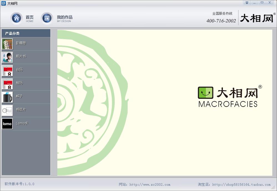Open the title bar dropdown arrow button
The height and width of the screenshot is (191, 277).
tap(247, 3)
